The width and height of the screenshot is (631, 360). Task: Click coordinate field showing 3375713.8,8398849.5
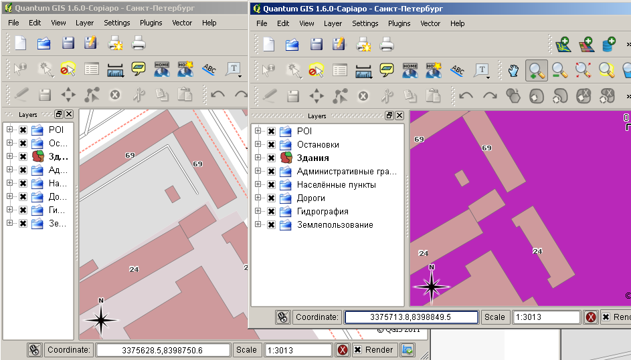pos(411,317)
